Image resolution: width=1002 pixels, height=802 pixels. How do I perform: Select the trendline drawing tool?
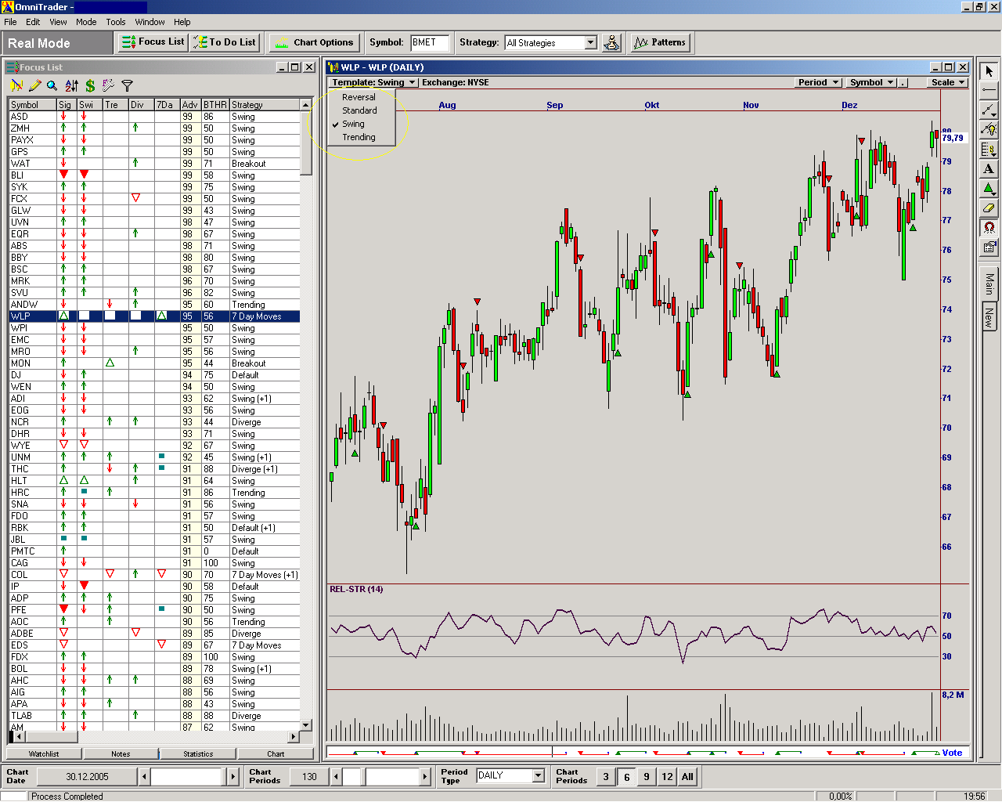point(988,110)
